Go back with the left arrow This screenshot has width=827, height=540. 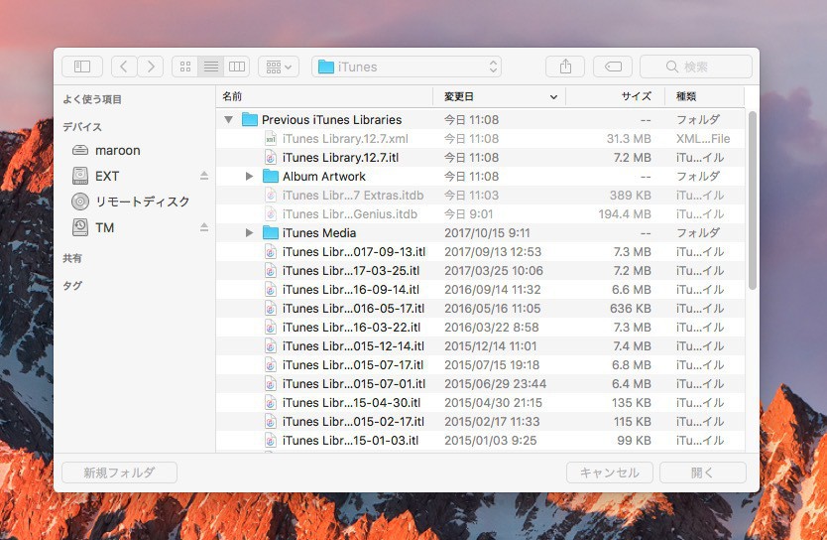click(123, 67)
